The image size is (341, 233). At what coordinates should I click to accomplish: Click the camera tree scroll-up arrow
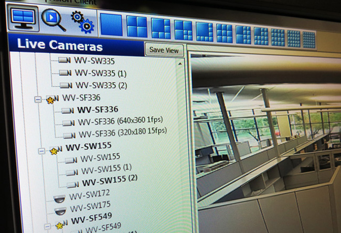(180, 64)
